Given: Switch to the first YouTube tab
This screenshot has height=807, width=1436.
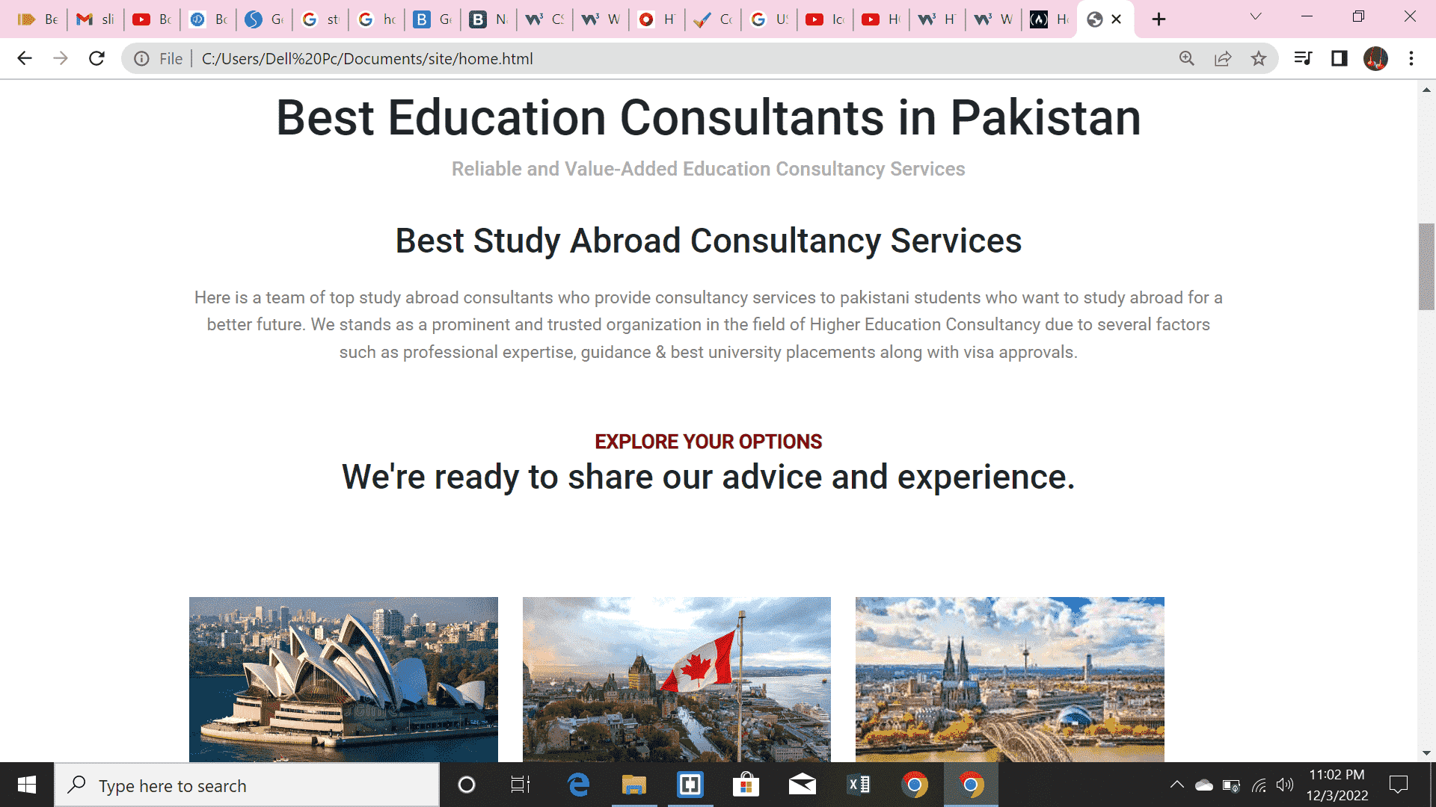Looking at the screenshot, I should click(152, 19).
